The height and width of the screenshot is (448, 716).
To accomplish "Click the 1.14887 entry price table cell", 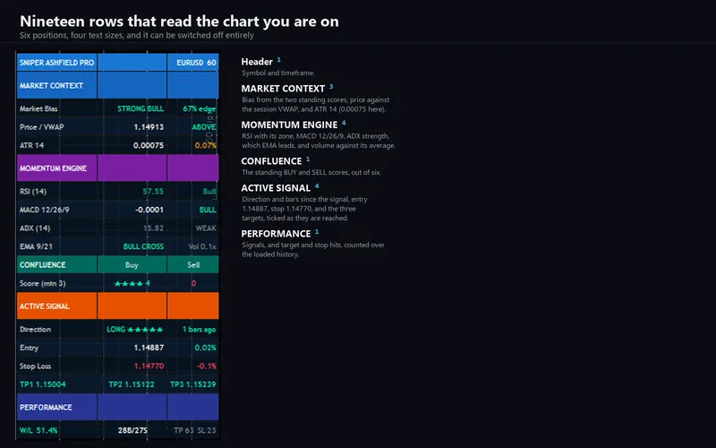I will tap(149, 348).
